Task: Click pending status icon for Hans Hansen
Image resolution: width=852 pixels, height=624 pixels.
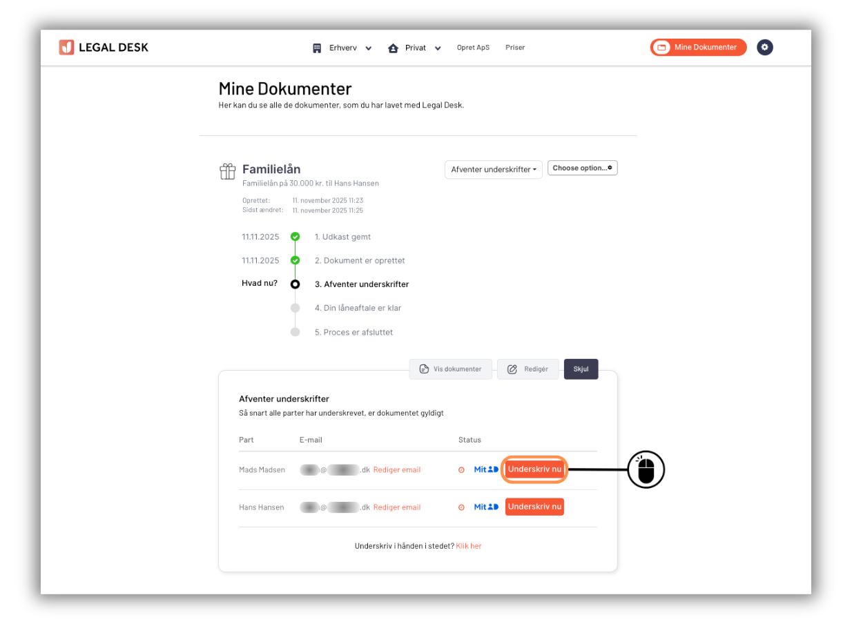Action: click(461, 507)
